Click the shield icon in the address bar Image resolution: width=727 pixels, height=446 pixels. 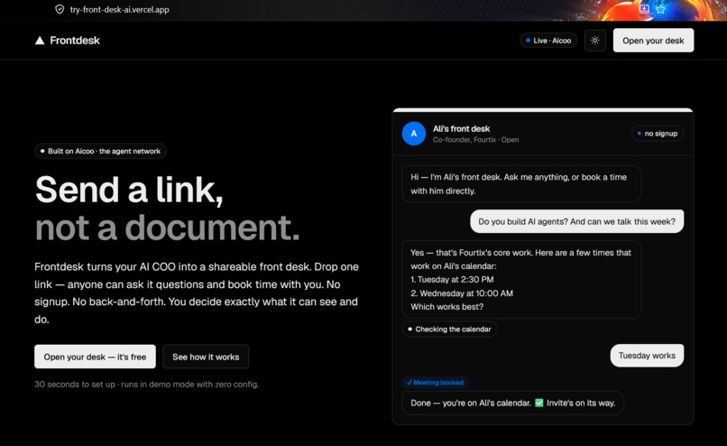tap(60, 9)
